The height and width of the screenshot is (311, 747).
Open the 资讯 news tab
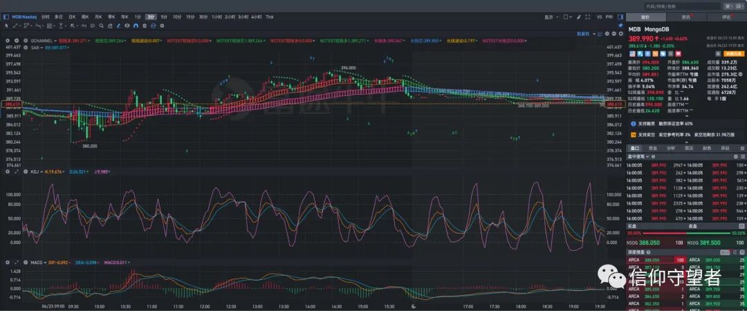[687, 17]
